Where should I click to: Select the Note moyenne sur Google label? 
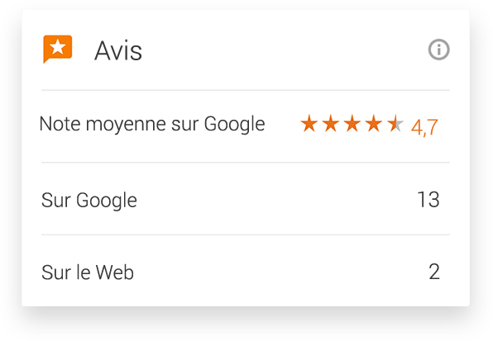pyautogui.click(x=152, y=124)
